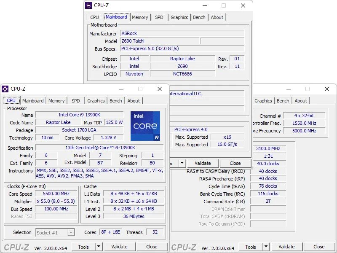Expand the Tools dropdown arrow in the Mainboard window
Viewport: 337px width, 253px height.
click(x=182, y=163)
